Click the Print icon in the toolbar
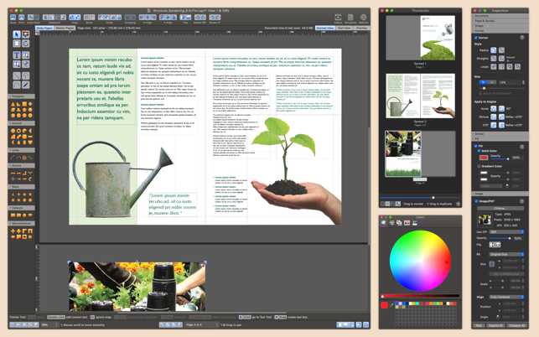This screenshot has width=539, height=337. pyautogui.click(x=21, y=18)
